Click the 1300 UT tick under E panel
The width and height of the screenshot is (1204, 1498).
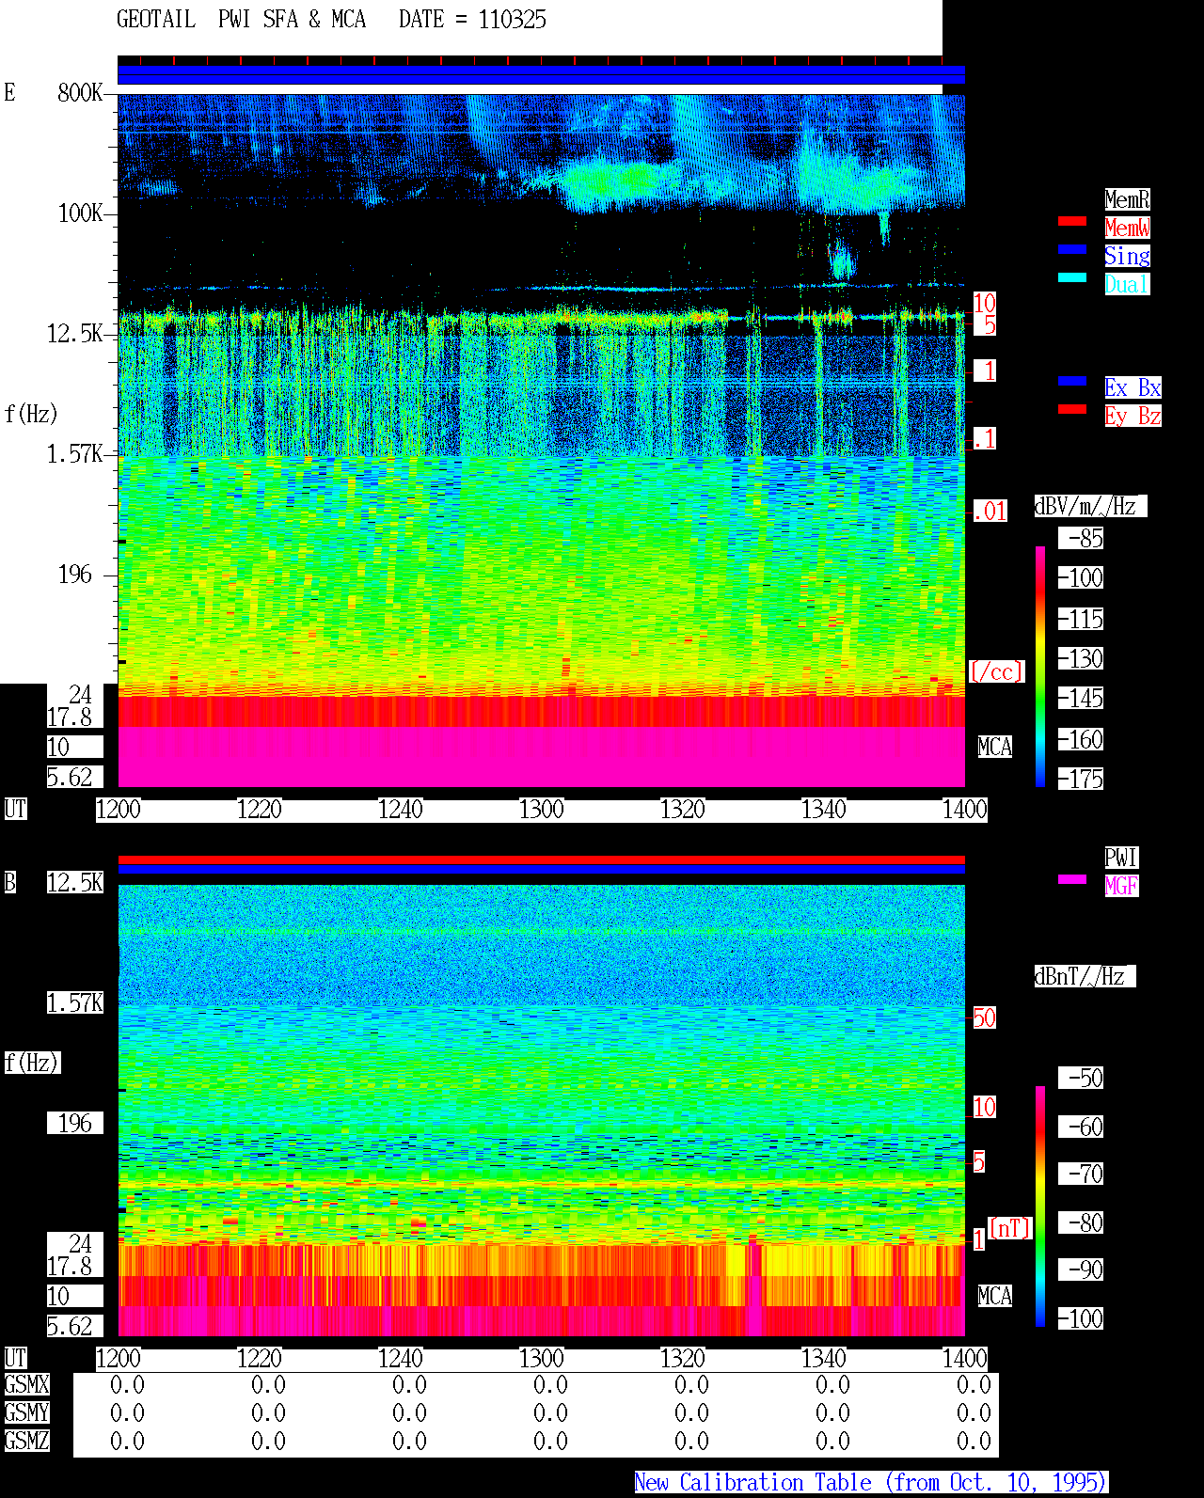tap(542, 809)
